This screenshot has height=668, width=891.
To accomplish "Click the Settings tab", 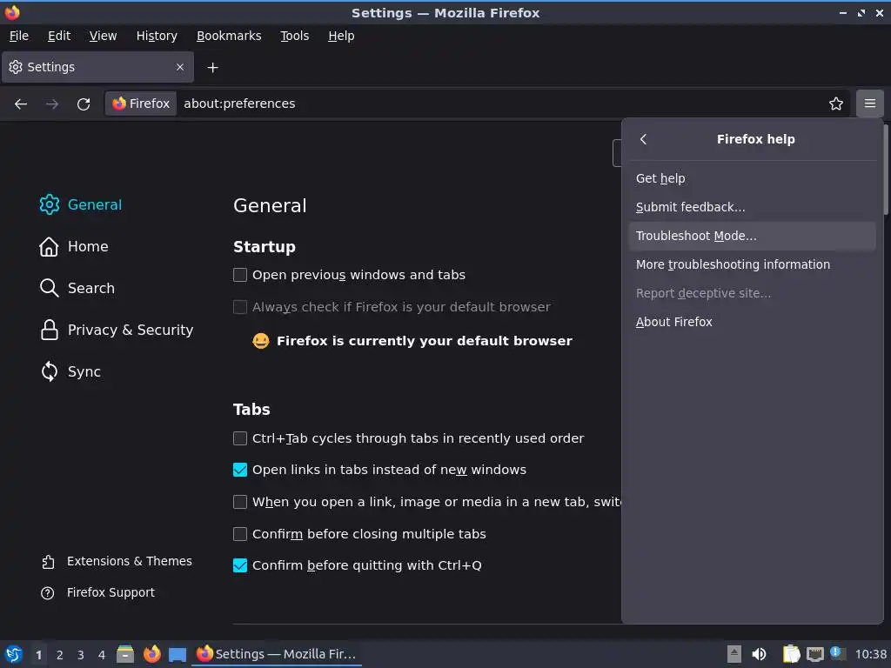I will (97, 67).
